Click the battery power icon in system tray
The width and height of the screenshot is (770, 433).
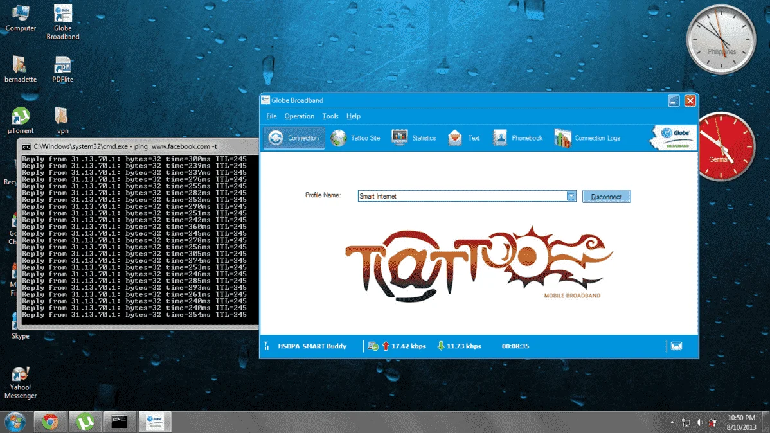[713, 422]
